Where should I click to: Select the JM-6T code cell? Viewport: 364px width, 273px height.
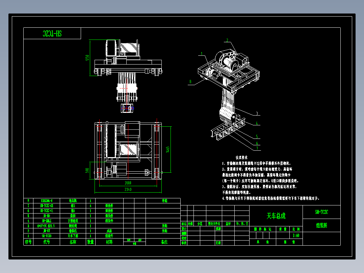click(47, 231)
